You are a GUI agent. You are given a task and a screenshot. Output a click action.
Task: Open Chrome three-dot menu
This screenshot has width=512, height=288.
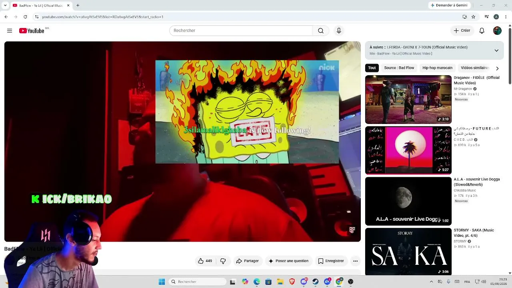pos(506,17)
